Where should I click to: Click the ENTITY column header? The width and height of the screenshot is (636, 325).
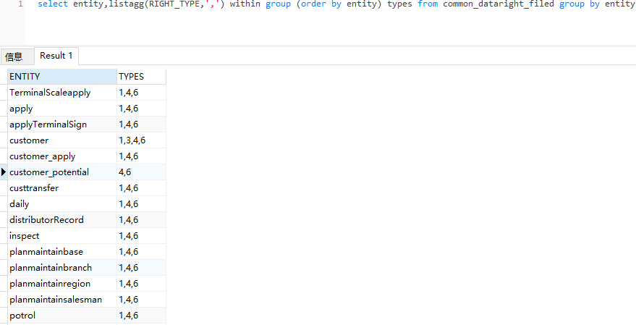62,77
